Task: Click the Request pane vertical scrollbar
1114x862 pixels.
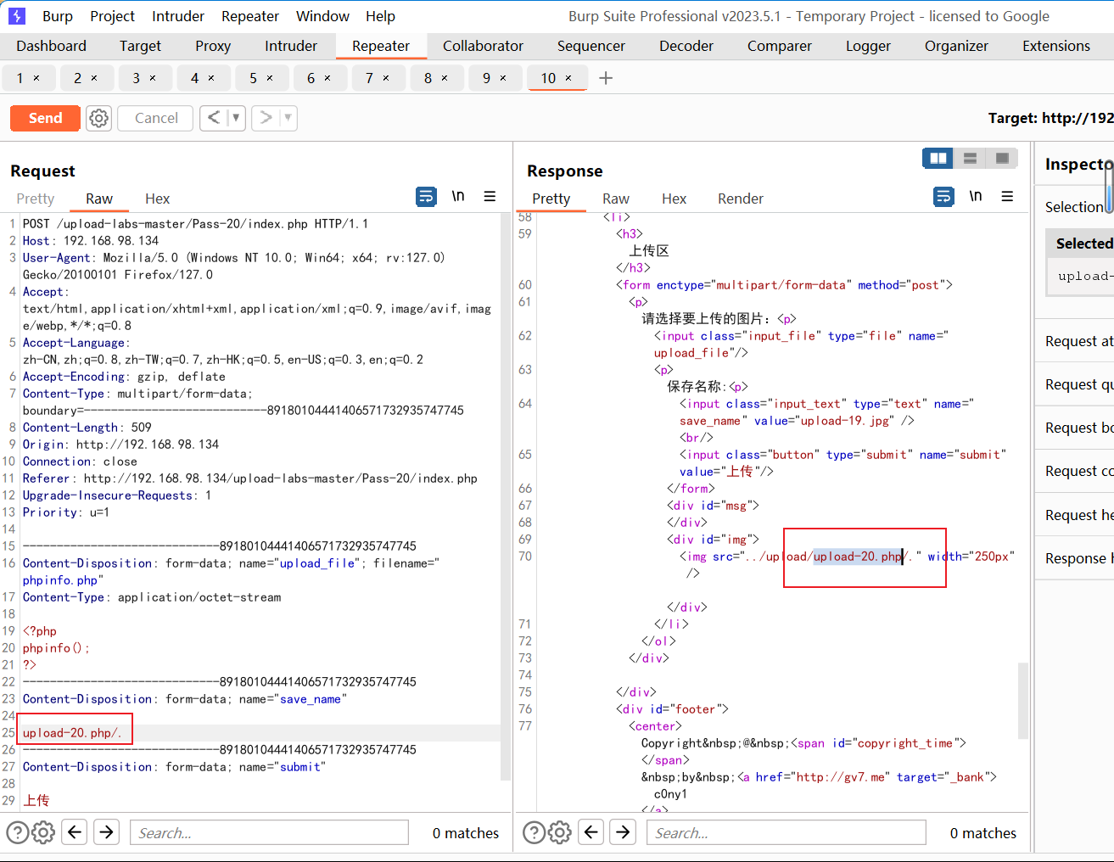Action: [506, 496]
